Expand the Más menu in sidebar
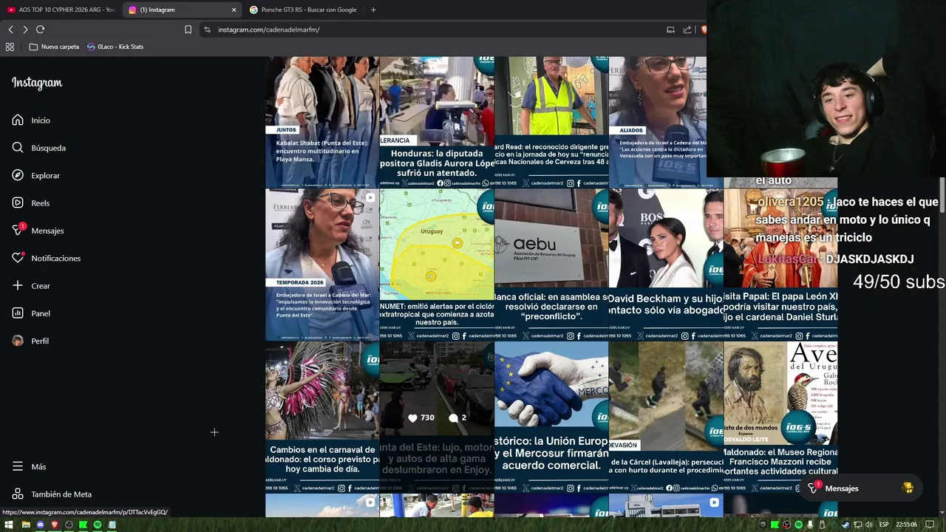Screen dimensions: 946x532 tap(29, 466)
